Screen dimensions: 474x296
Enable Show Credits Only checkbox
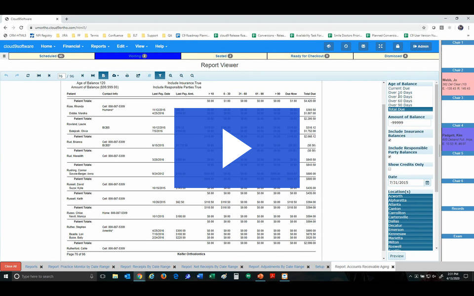point(390,169)
